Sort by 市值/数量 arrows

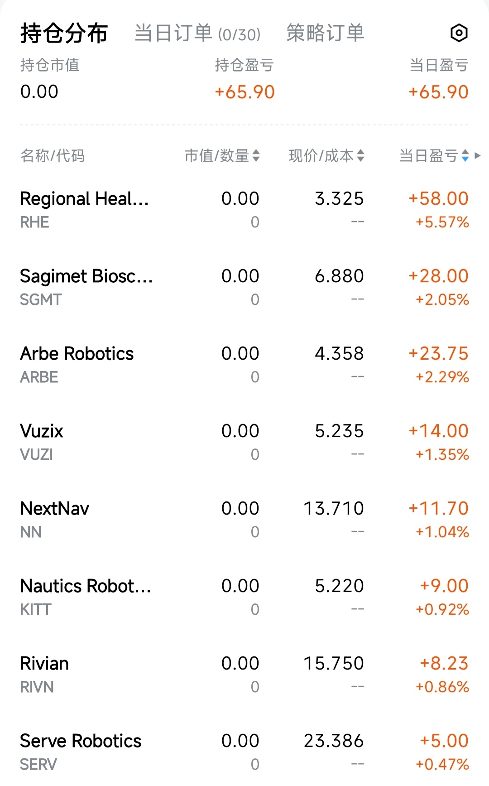tap(256, 156)
